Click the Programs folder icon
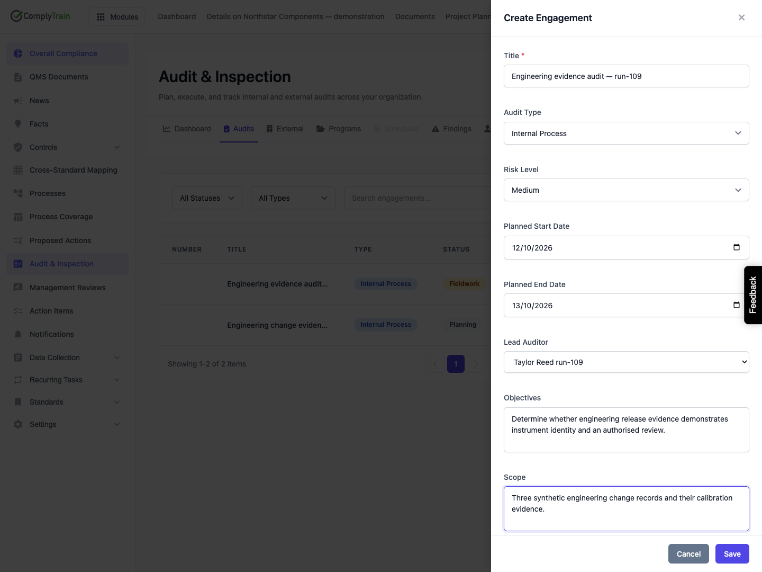This screenshot has width=762, height=572. tap(321, 129)
